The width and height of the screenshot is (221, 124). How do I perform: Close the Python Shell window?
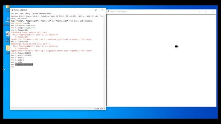(102, 10)
